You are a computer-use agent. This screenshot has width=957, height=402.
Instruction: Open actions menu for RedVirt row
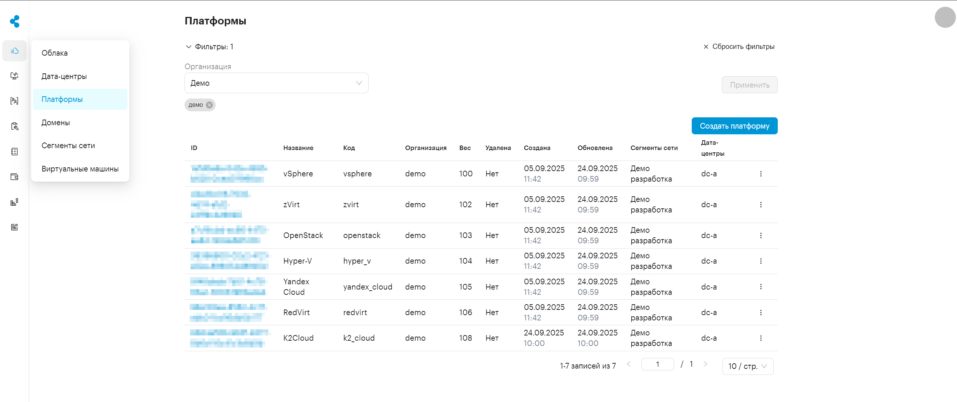point(761,312)
